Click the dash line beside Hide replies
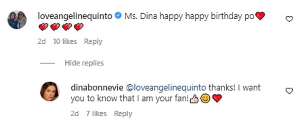The width and height of the screenshot is (299, 128). tap(48, 63)
